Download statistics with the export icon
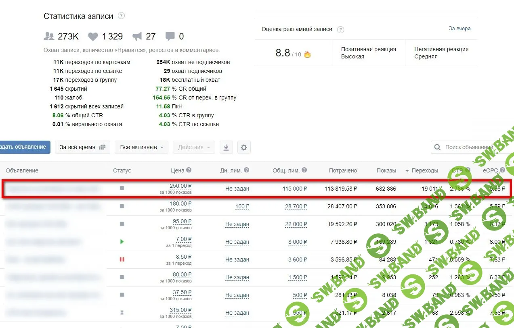514x328 pixels. click(x=226, y=147)
